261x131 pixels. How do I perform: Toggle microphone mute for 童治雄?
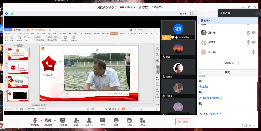tap(248, 33)
